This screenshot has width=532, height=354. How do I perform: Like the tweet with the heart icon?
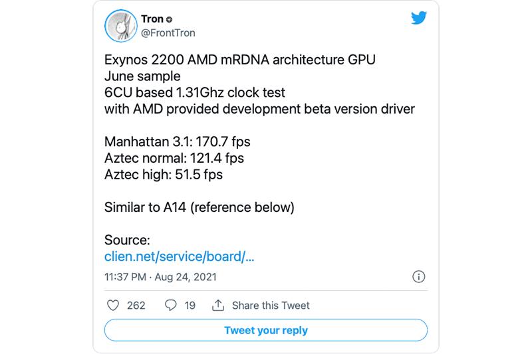click(x=113, y=306)
